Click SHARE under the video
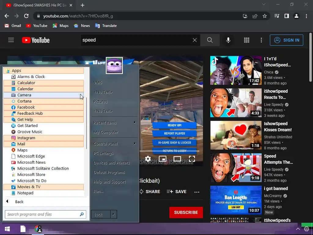 pyautogui.click(x=150, y=192)
